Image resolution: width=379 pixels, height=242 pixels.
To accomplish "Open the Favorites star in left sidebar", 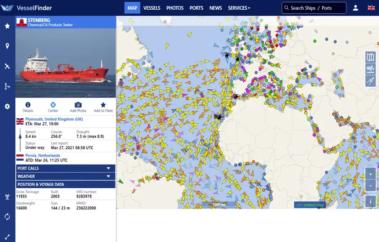I will coord(7,26).
